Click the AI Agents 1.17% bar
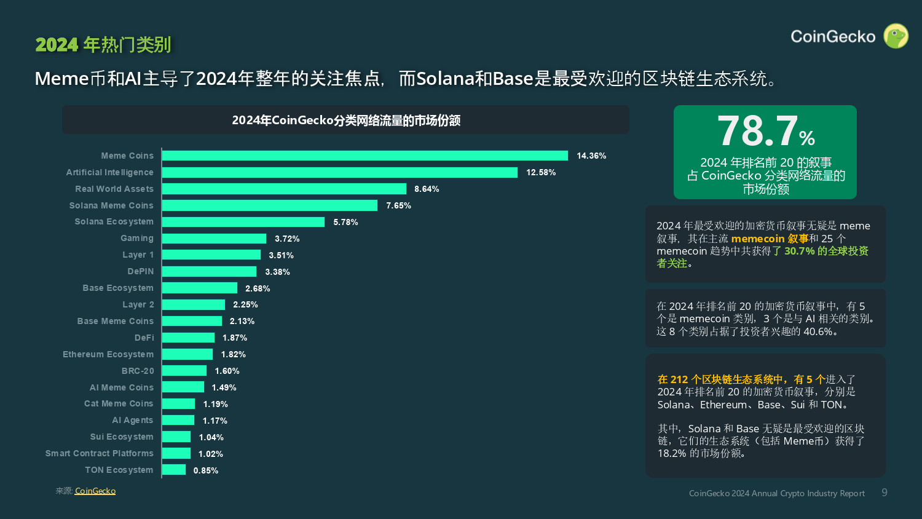922x519 pixels. click(178, 420)
